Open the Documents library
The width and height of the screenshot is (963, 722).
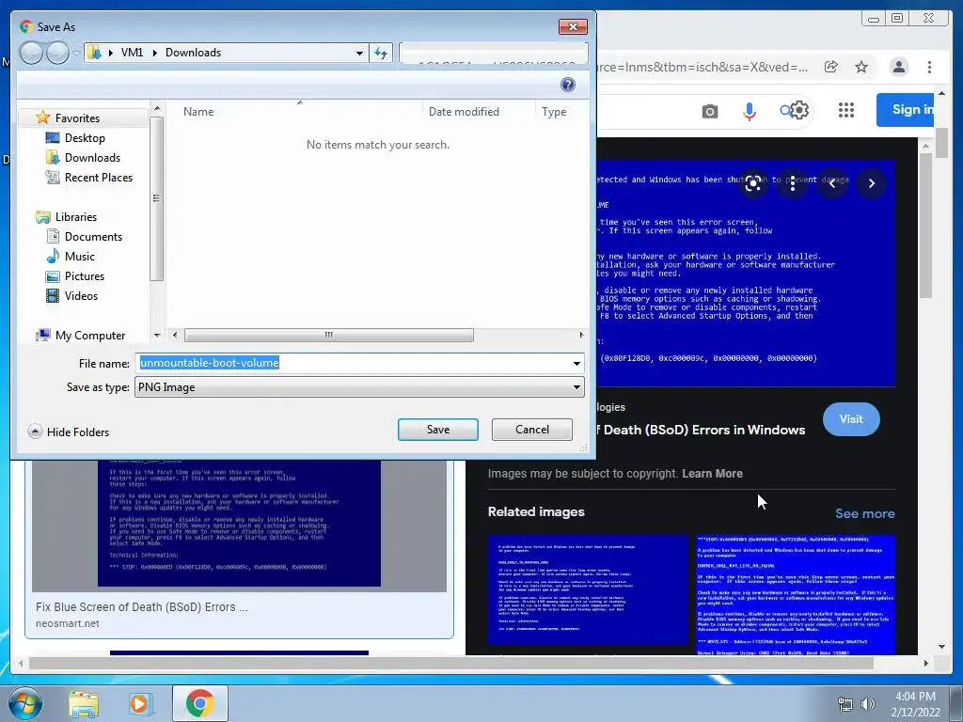click(x=93, y=236)
